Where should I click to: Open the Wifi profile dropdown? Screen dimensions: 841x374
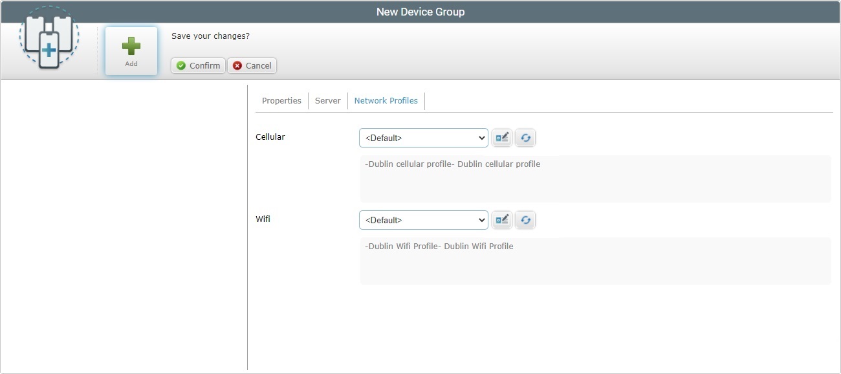423,219
